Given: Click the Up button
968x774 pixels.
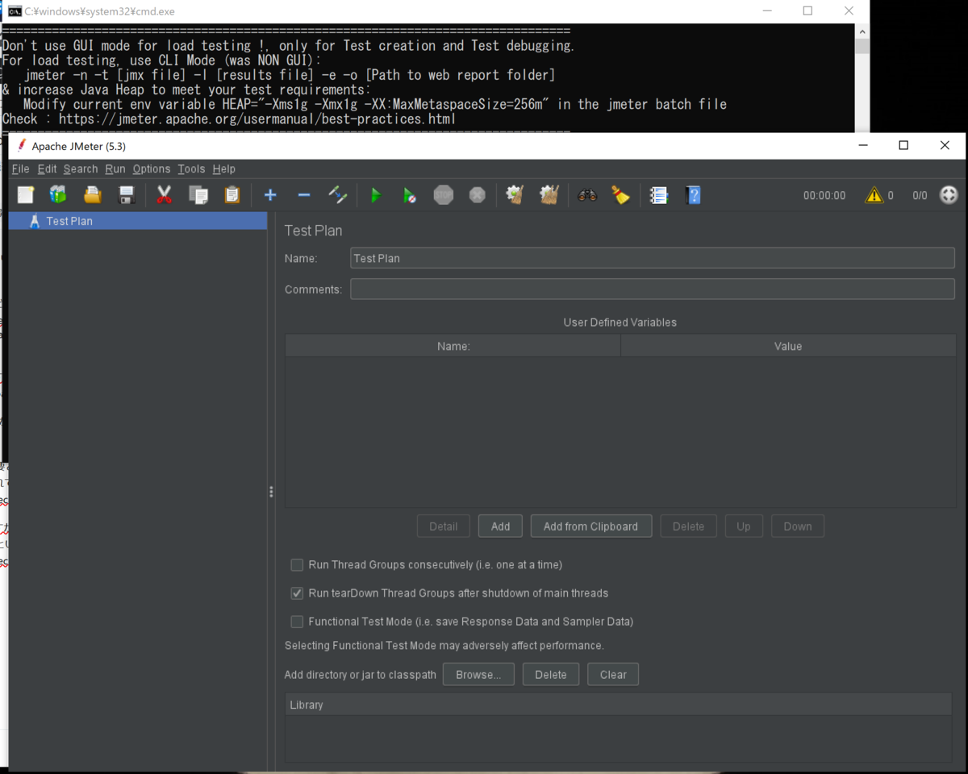Looking at the screenshot, I should coord(744,526).
